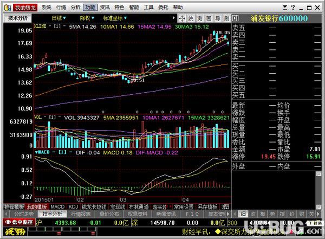Open the 除权 dropdown

pyautogui.click(x=87, y=18)
